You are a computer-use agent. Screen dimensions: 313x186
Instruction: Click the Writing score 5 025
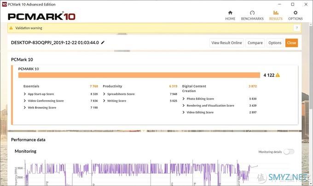[174, 101]
